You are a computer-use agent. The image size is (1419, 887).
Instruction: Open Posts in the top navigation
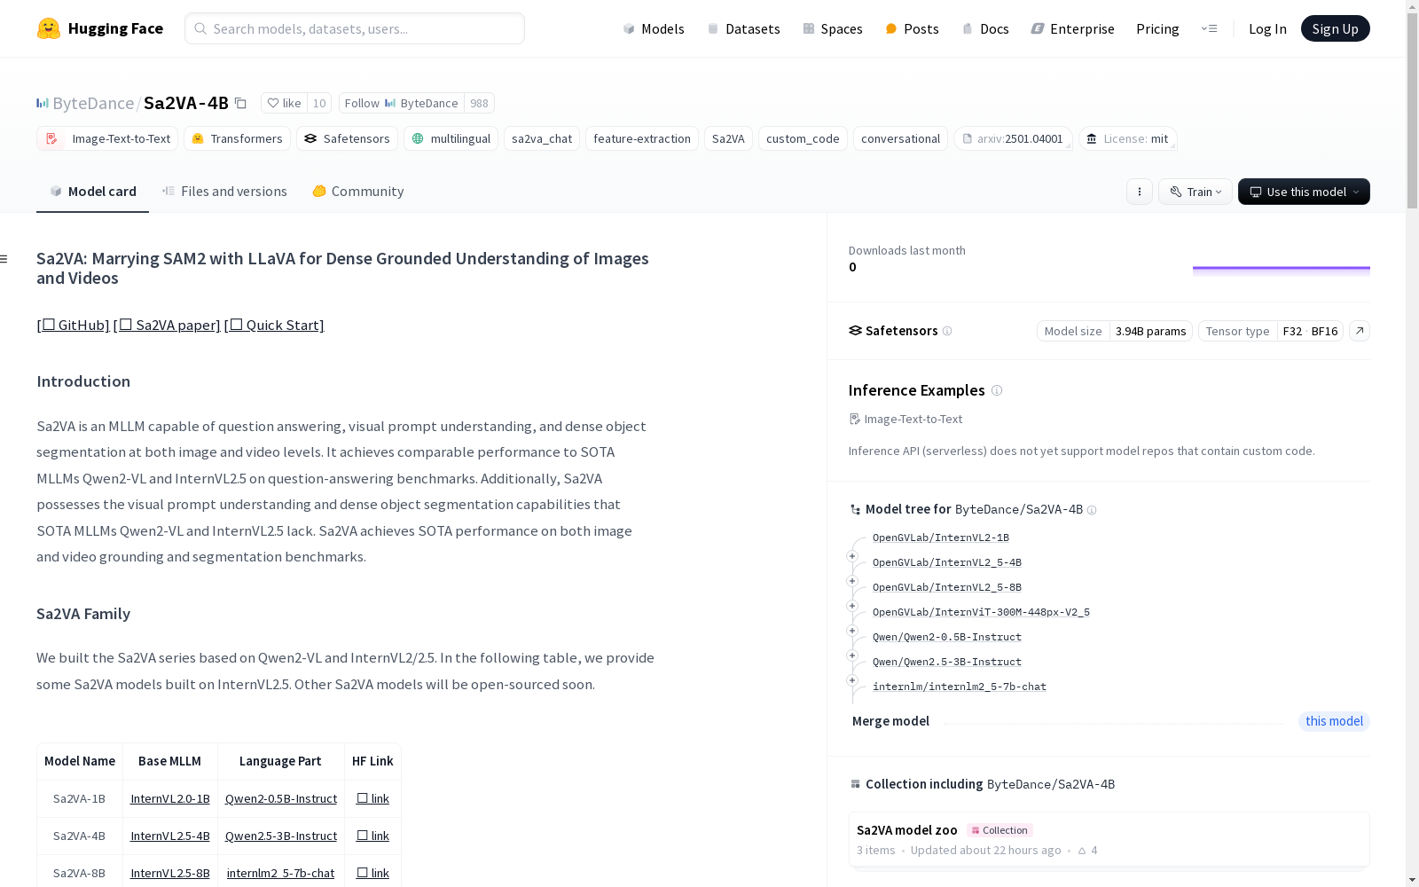pos(912,28)
